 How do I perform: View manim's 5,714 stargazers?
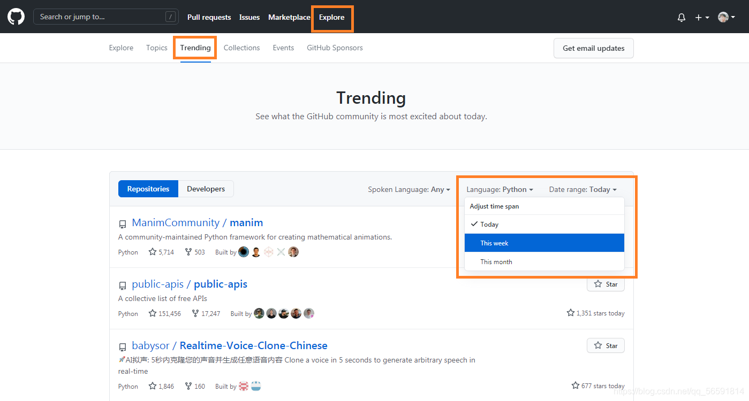click(x=161, y=252)
